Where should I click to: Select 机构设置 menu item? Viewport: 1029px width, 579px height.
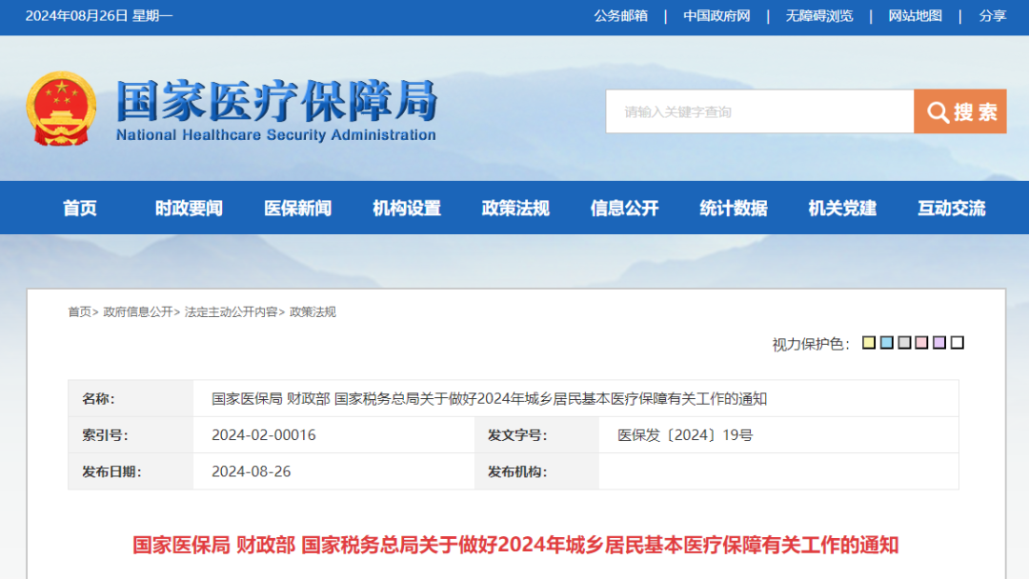click(406, 208)
